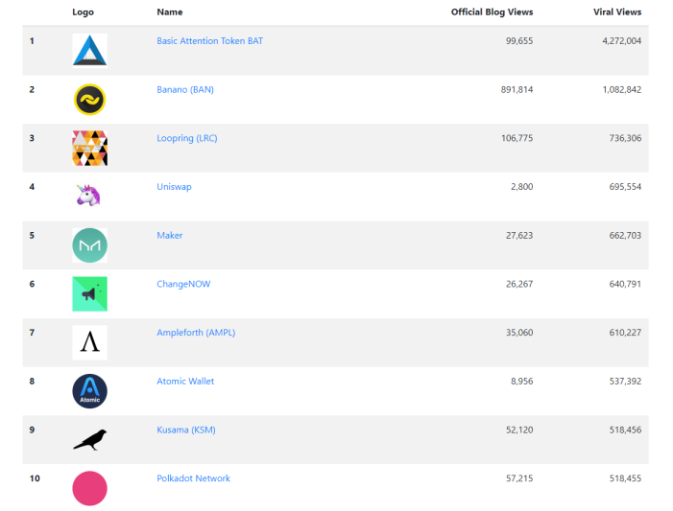Click the Loopring colorful triangles logo
Image resolution: width=673 pixels, height=511 pixels.
pos(89,148)
